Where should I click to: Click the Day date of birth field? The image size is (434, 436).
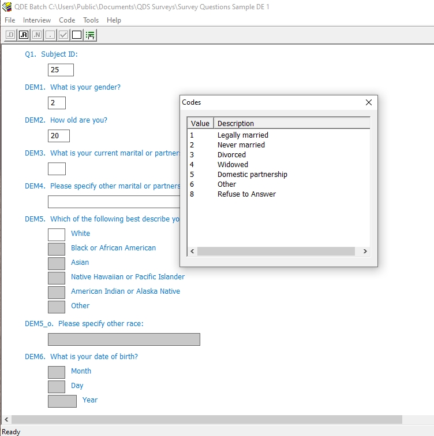point(57,387)
